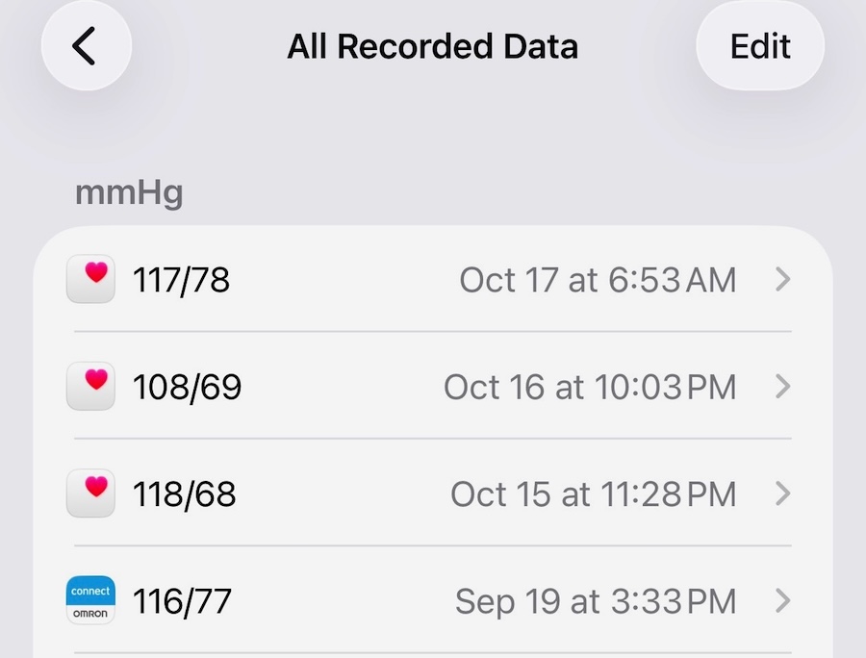866x658 pixels.
Task: Tap the Omron connect app icon
Action: click(90, 601)
